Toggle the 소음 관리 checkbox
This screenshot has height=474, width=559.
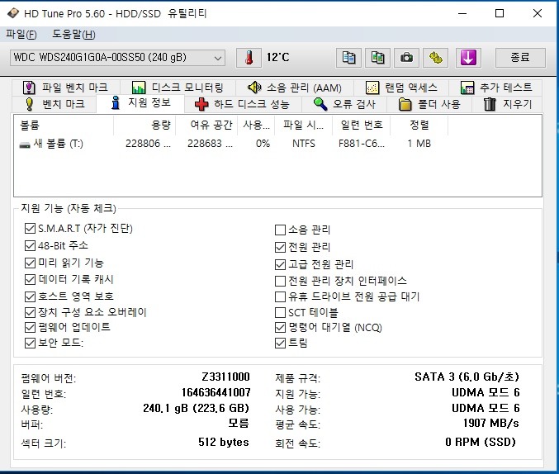pyautogui.click(x=280, y=230)
